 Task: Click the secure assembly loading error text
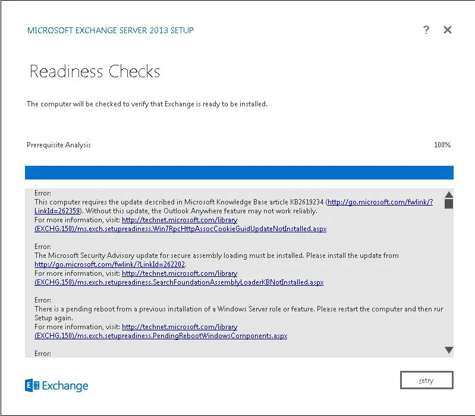[x=216, y=256]
